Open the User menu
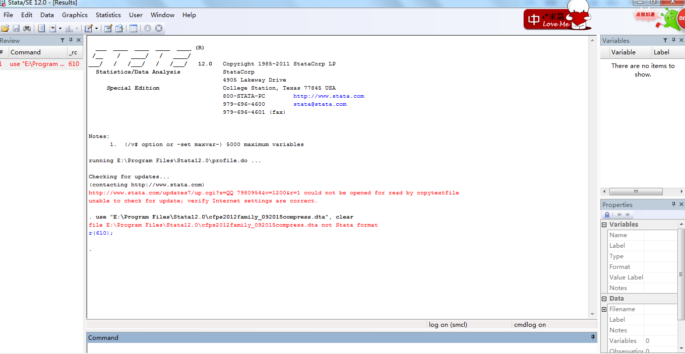The image size is (685, 354). 136,15
